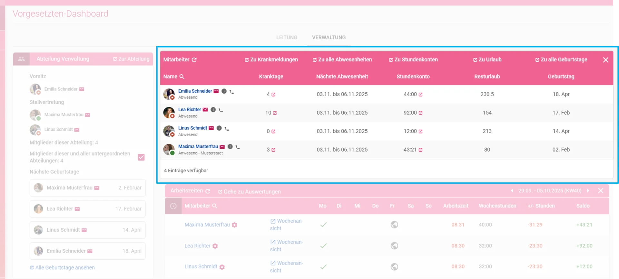Send email to Lea Richter in Mitarbeiter table
Screen dimensions: 619x279
coord(205,109)
